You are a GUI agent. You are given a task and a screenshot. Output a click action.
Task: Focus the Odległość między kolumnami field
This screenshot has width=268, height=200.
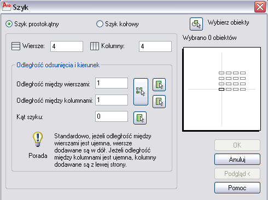[112, 100]
